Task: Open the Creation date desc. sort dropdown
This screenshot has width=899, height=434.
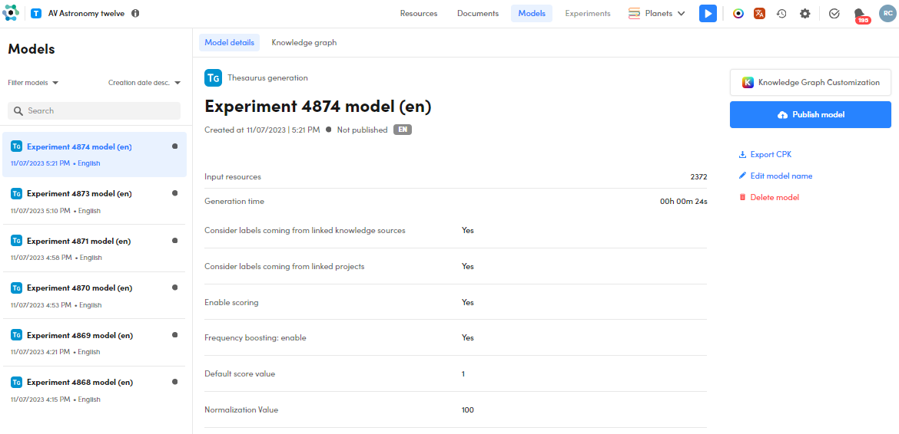Action: (x=144, y=83)
